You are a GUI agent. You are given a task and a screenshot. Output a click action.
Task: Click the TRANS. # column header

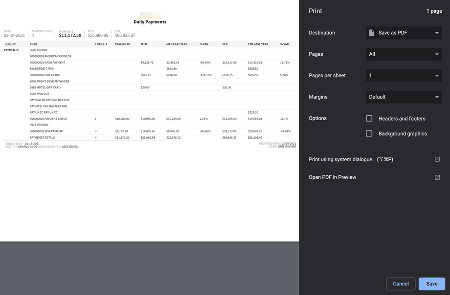coord(101,44)
